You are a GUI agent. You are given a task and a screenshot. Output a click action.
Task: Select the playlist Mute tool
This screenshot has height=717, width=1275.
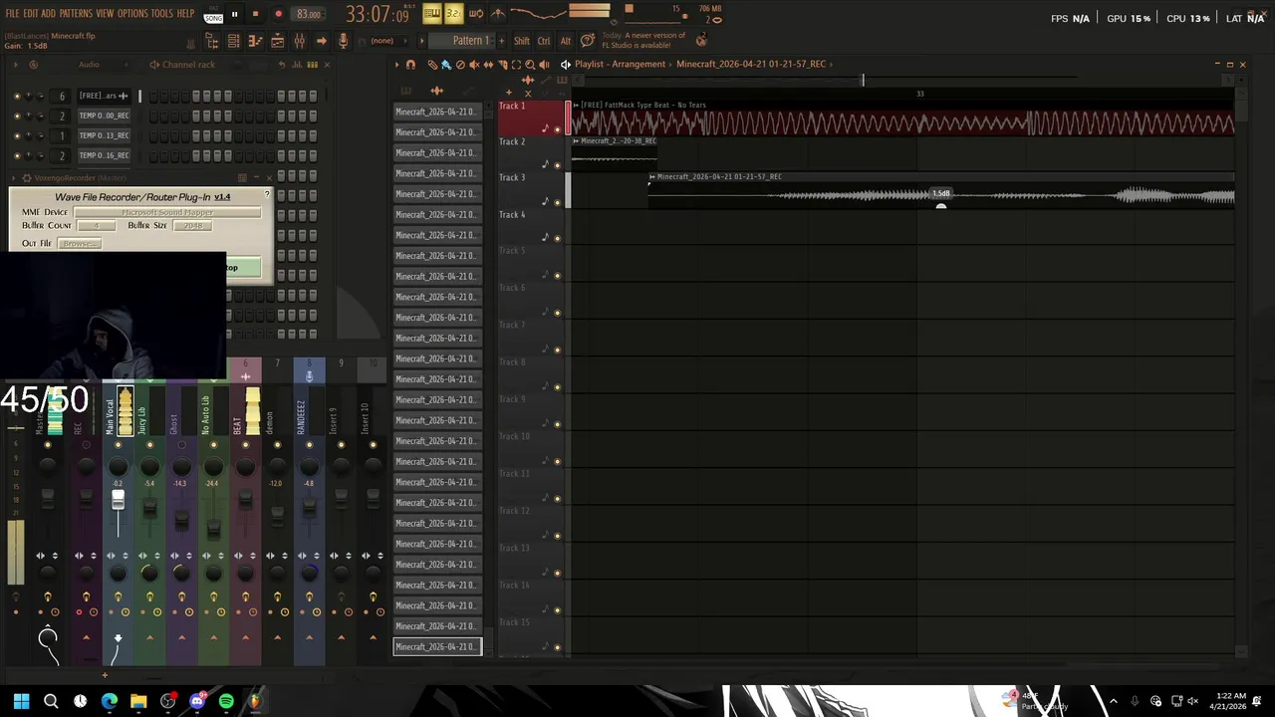(474, 65)
